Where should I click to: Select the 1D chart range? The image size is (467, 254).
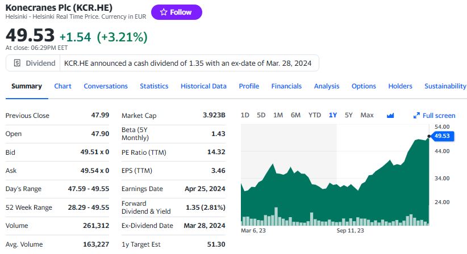[245, 115]
